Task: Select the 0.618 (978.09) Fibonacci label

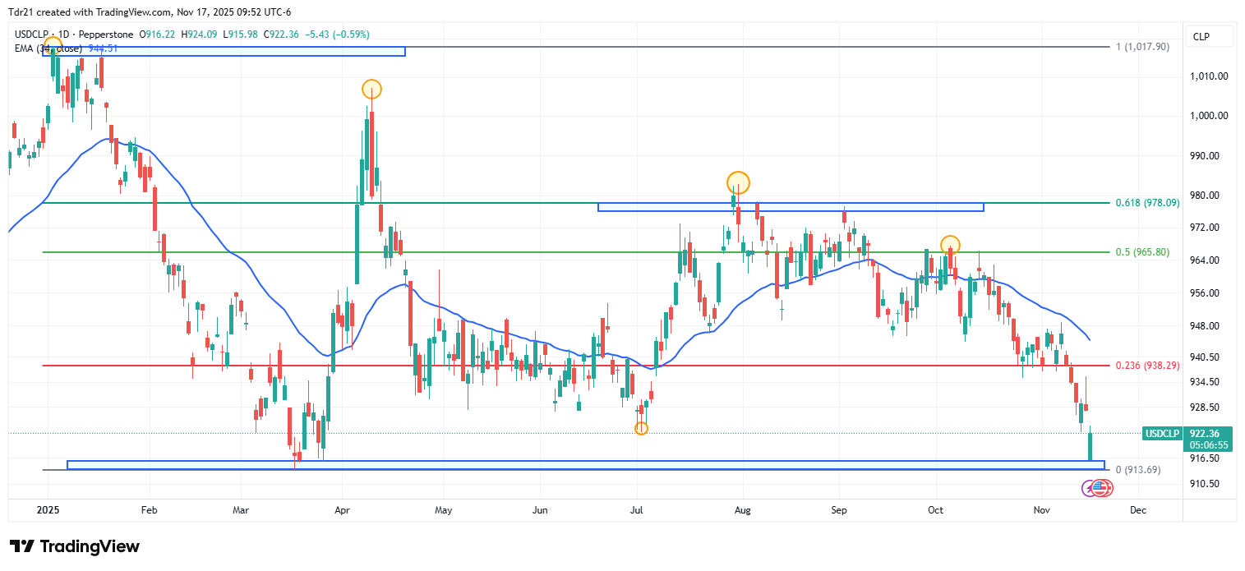Action: (x=1147, y=203)
